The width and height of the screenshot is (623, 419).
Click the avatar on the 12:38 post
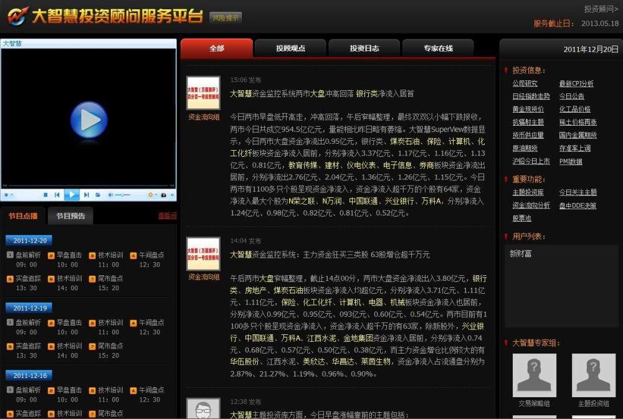tap(204, 408)
